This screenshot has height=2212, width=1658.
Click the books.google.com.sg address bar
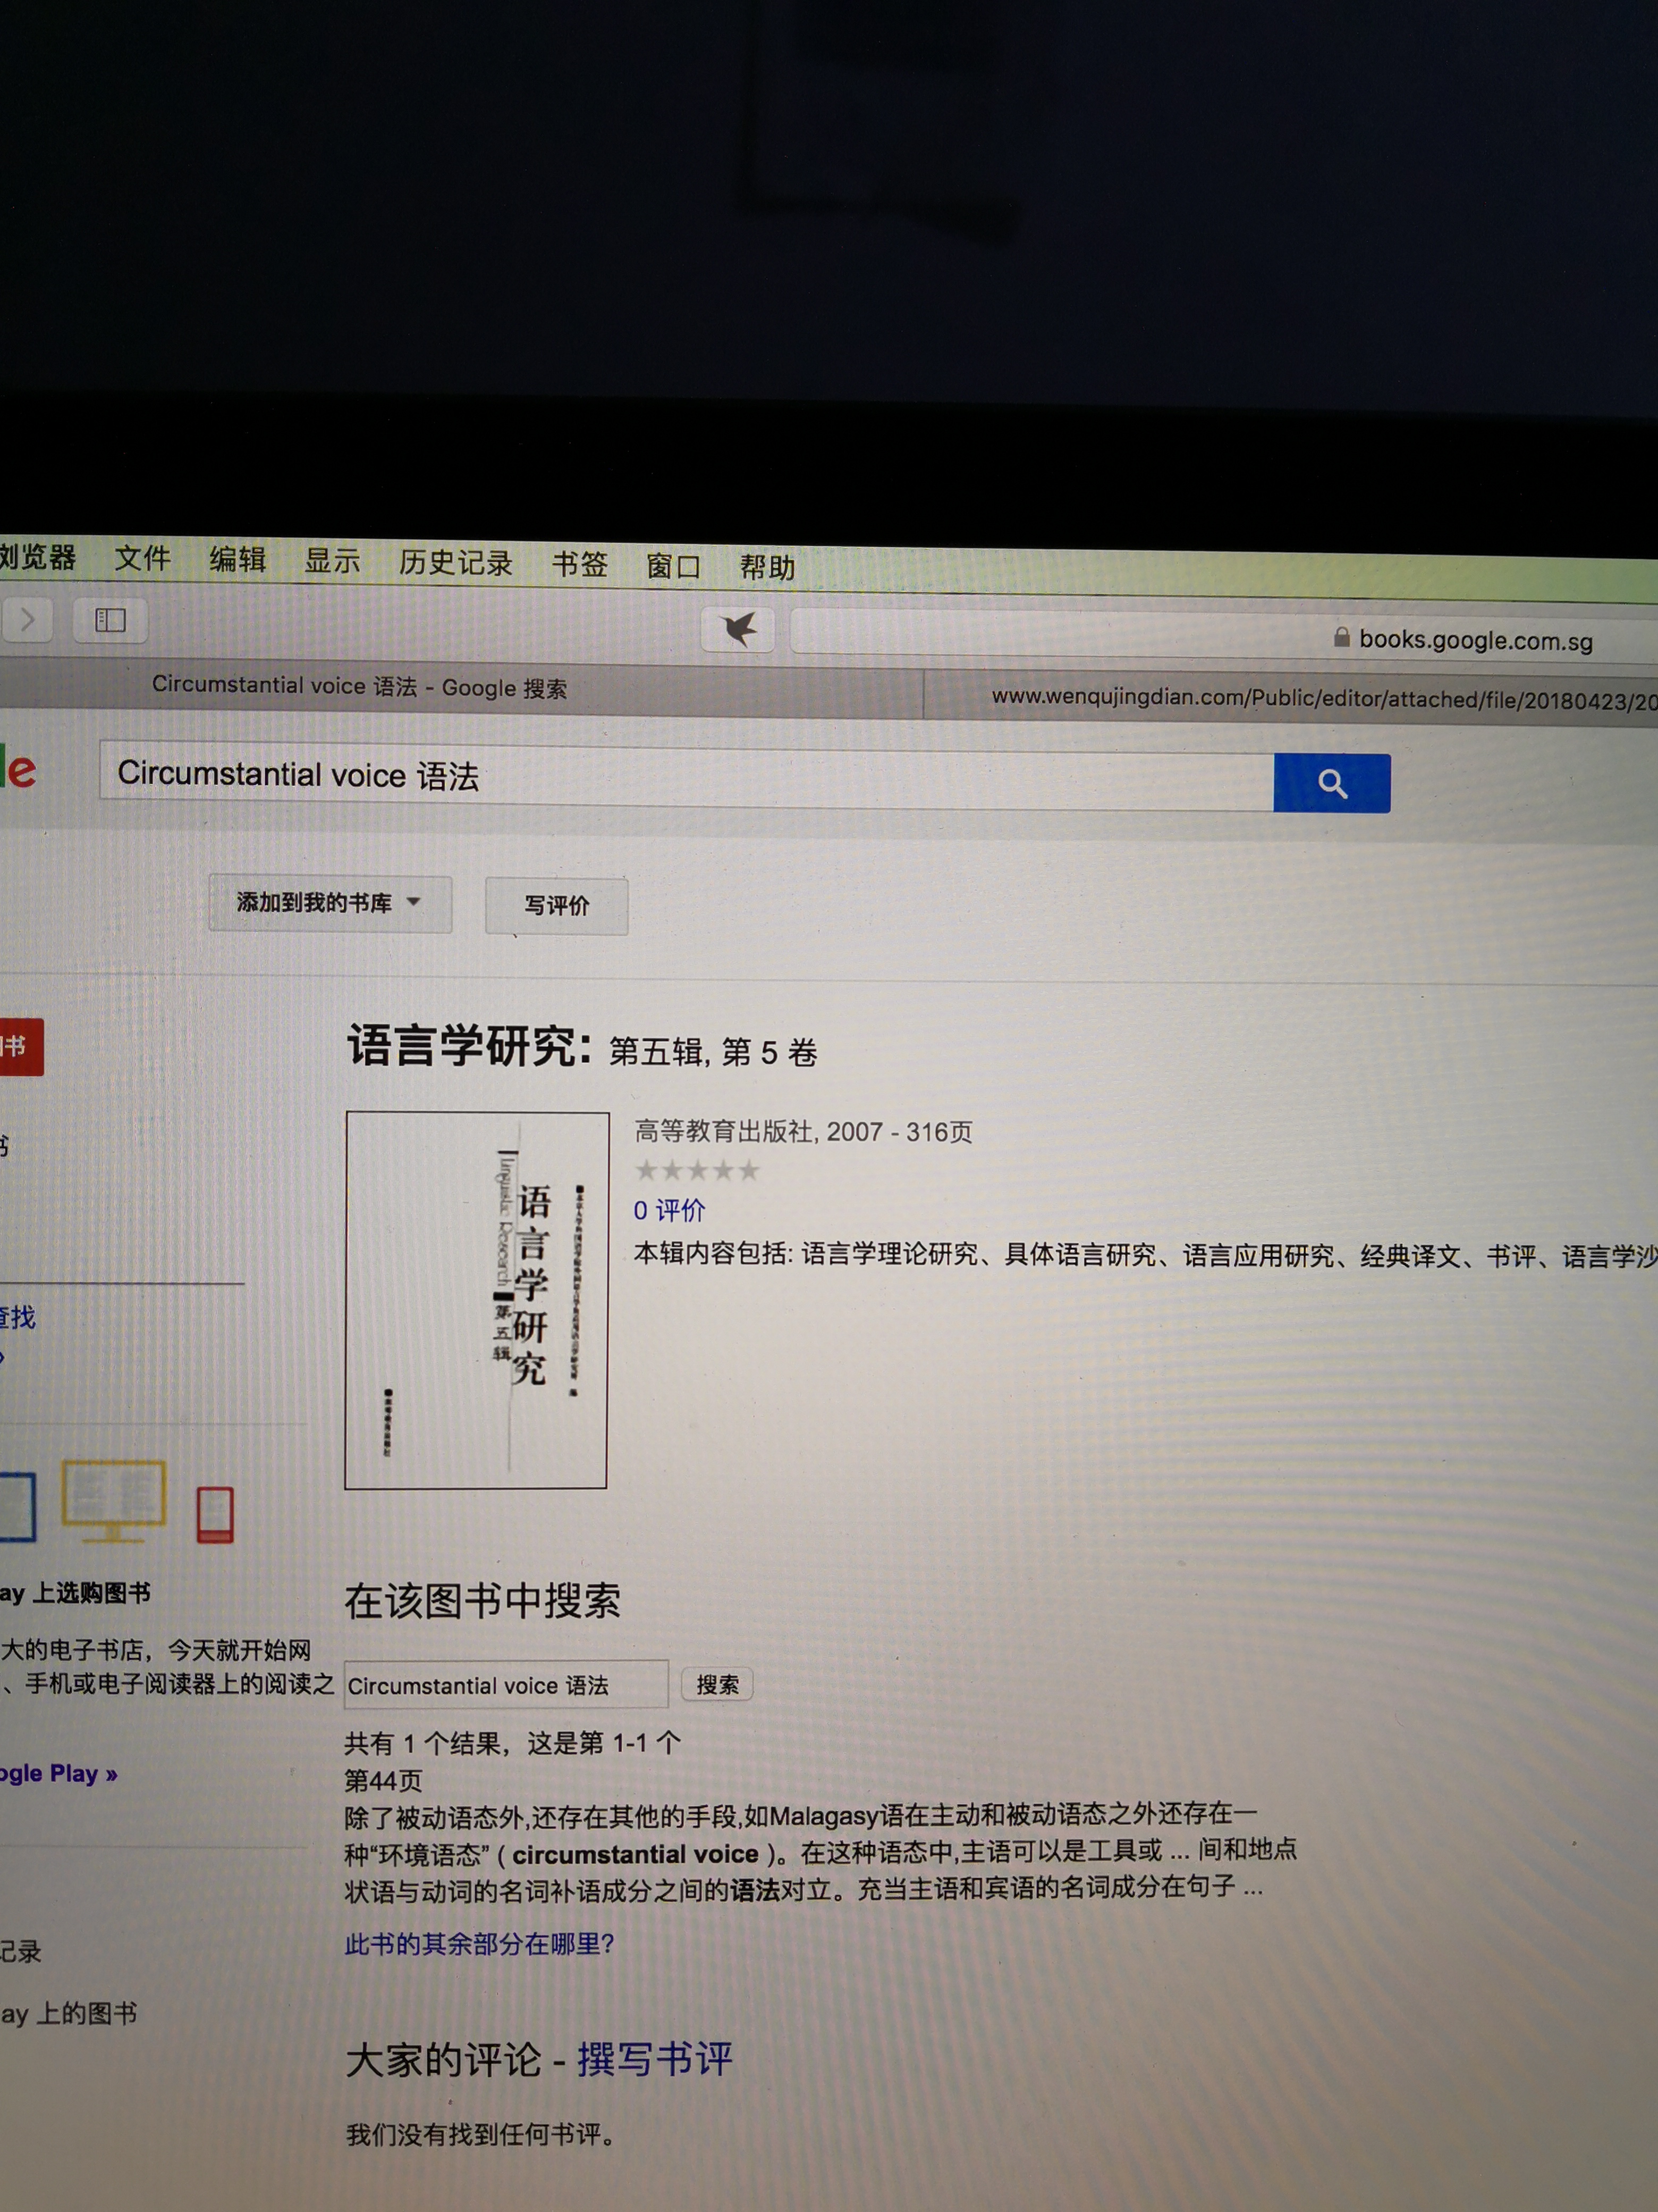click(x=1224, y=637)
